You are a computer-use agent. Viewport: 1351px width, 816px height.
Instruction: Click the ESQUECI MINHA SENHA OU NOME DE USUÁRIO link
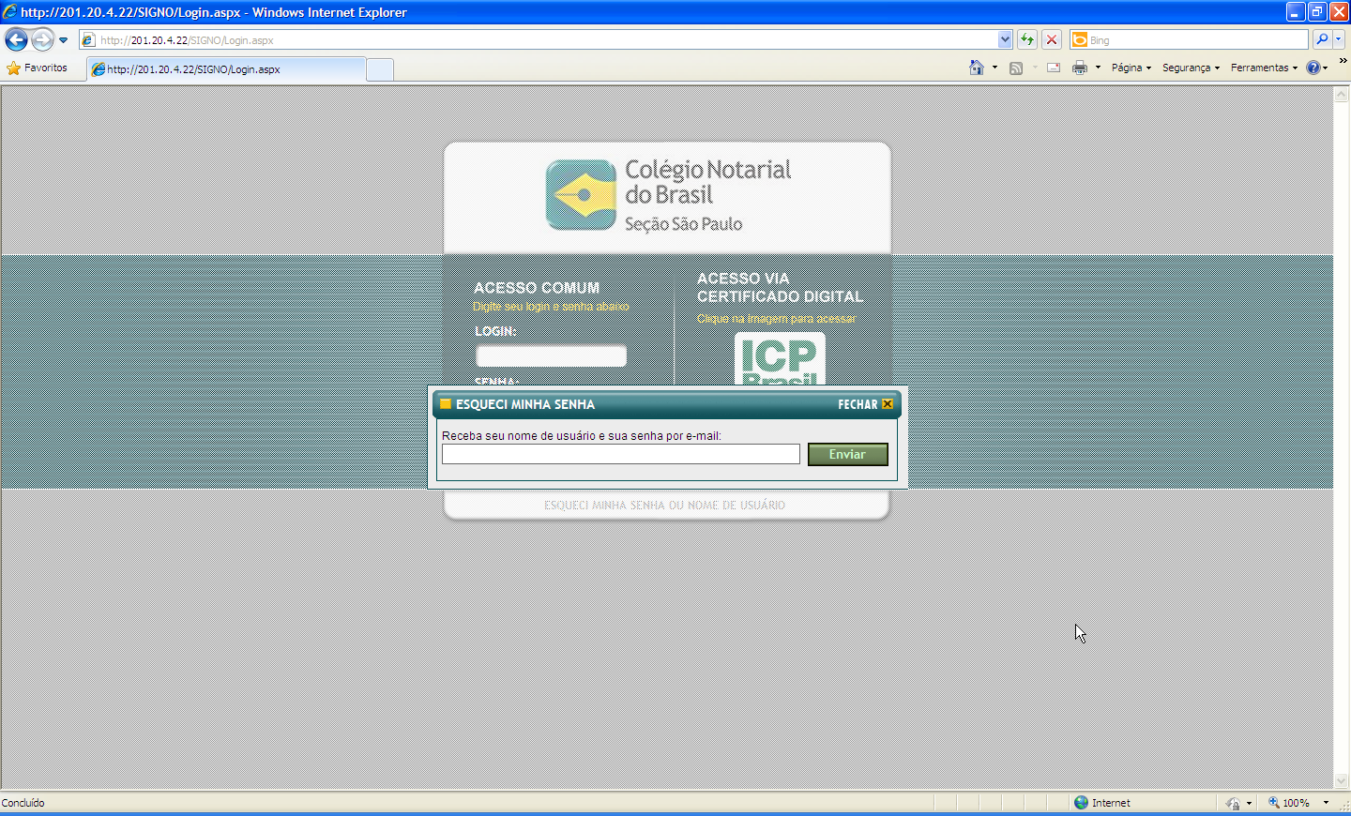[664, 505]
